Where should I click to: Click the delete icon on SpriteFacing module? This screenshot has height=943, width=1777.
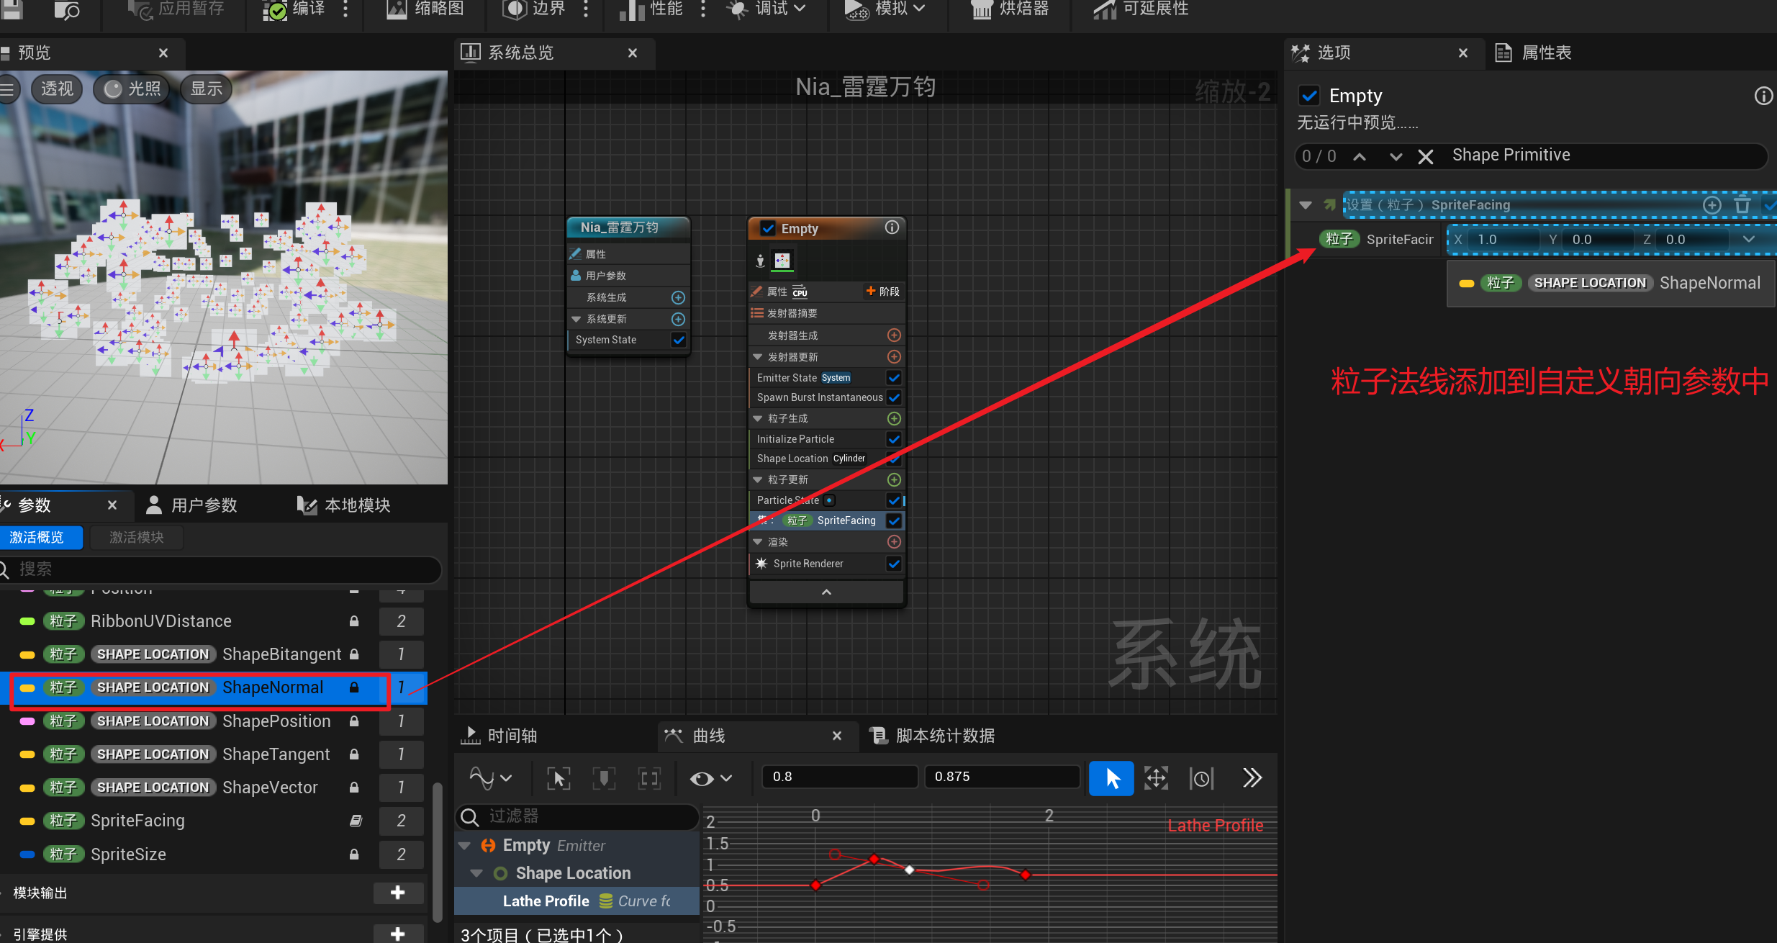(x=1742, y=205)
